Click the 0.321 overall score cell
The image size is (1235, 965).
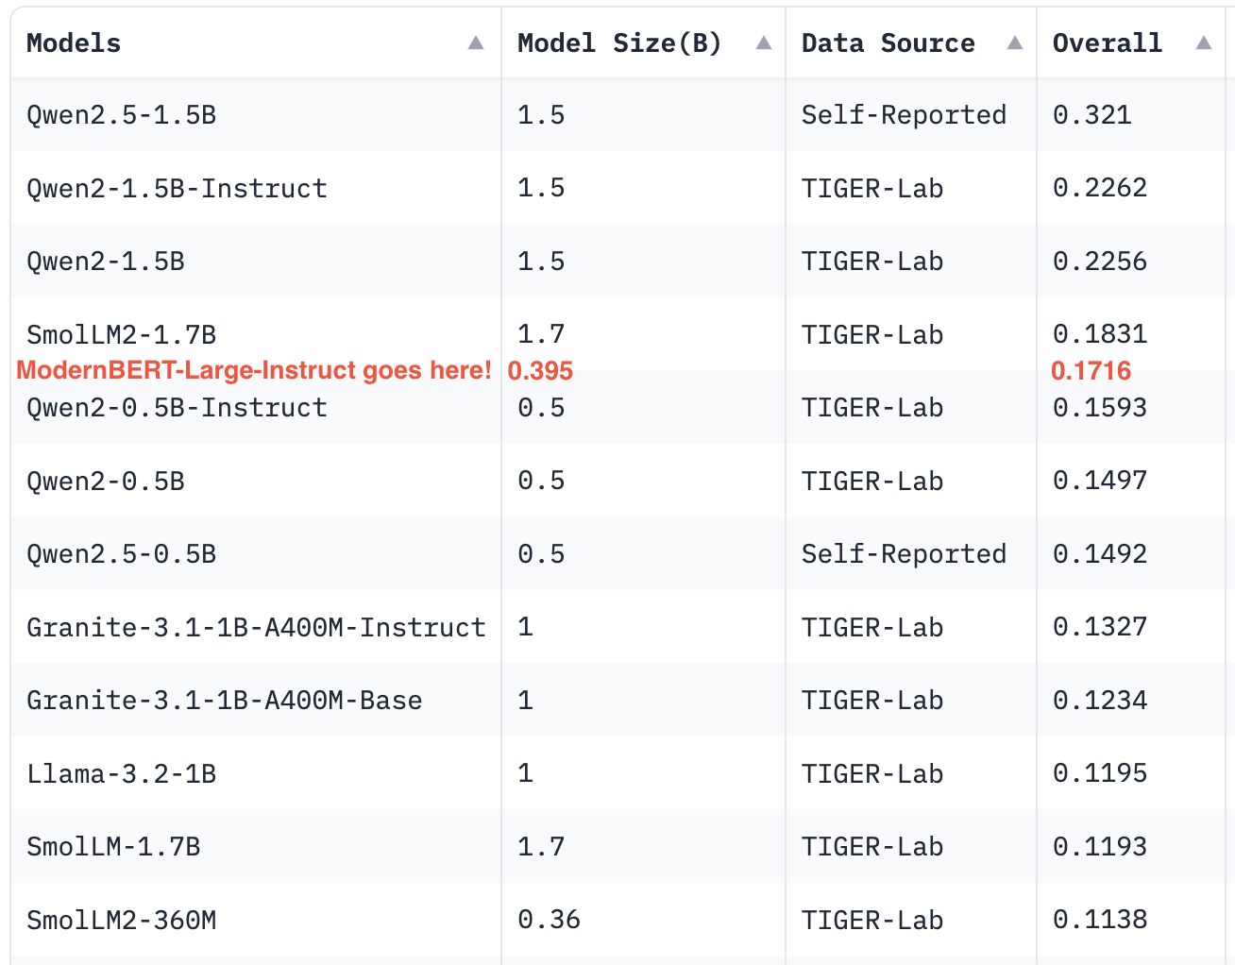(1091, 115)
